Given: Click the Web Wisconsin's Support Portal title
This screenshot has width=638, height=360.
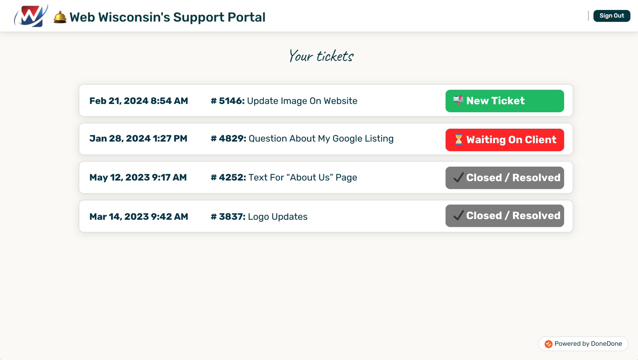Looking at the screenshot, I should click(167, 17).
